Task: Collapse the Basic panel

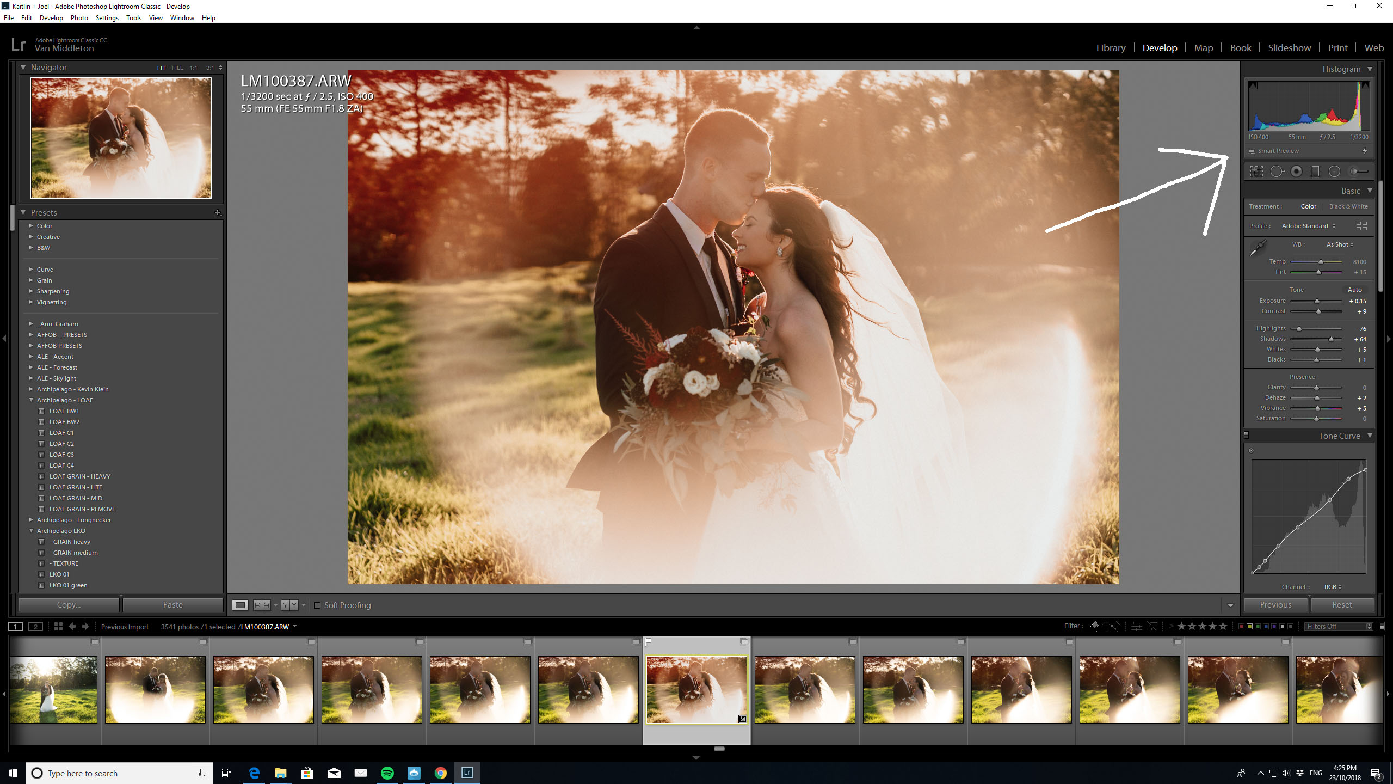Action: pos(1370,191)
